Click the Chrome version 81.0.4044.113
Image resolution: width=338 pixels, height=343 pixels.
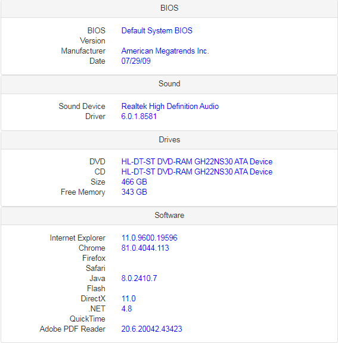point(145,248)
